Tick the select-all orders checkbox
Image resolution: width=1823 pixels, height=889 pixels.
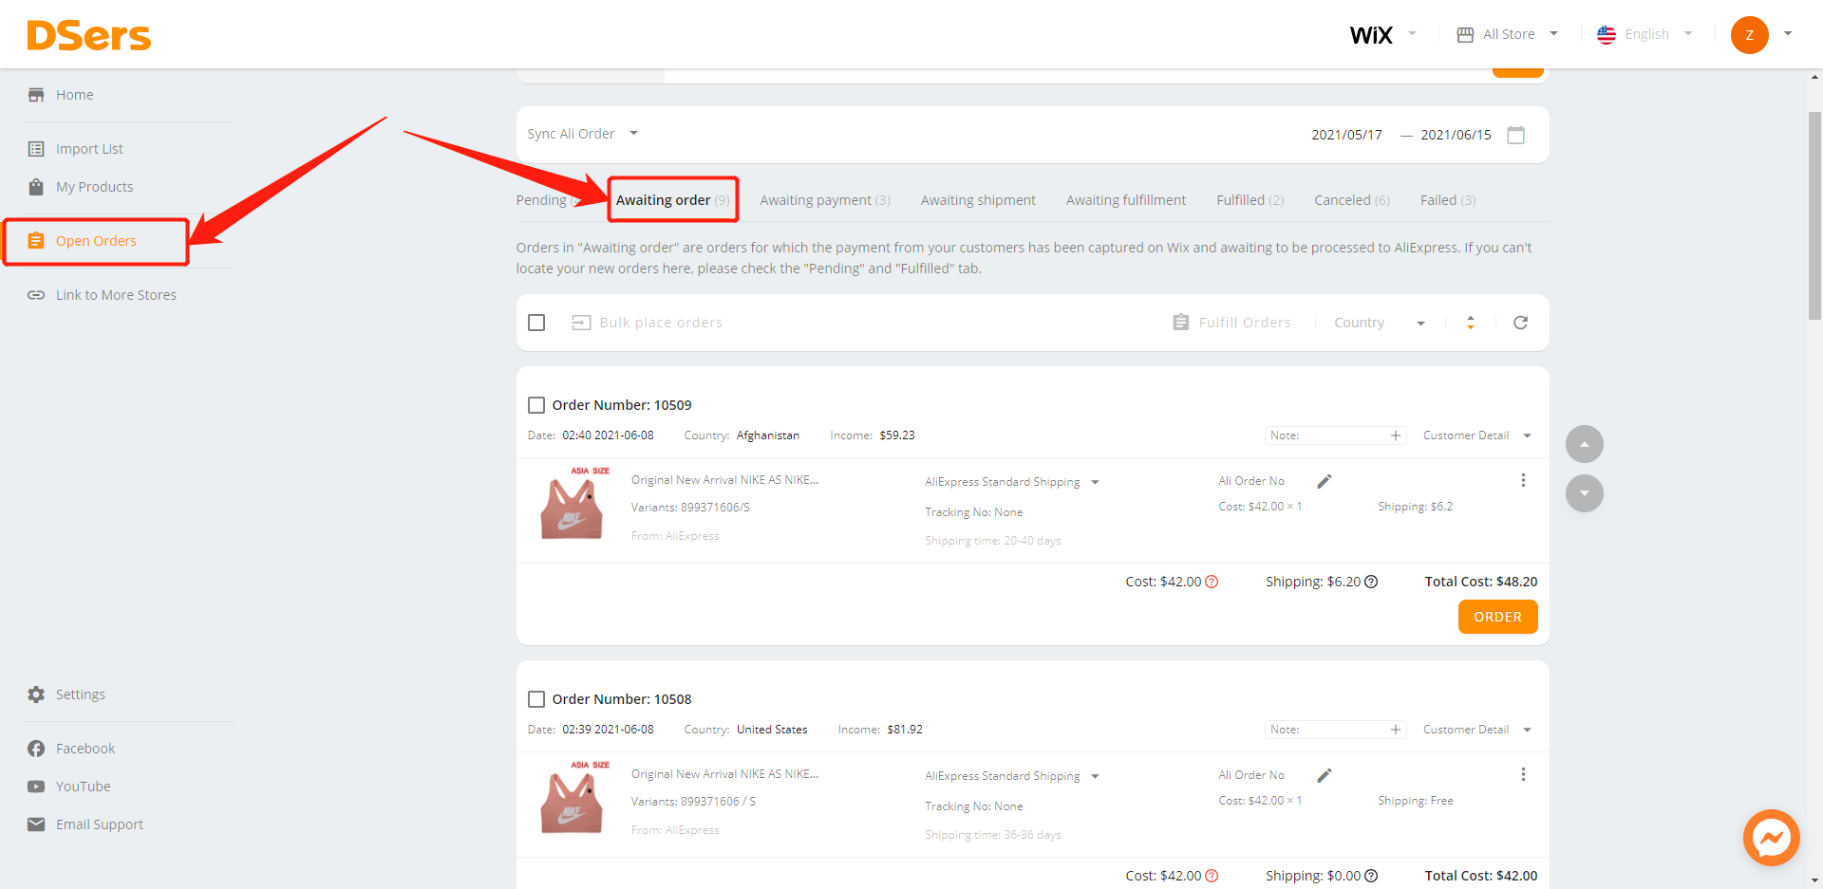(536, 323)
